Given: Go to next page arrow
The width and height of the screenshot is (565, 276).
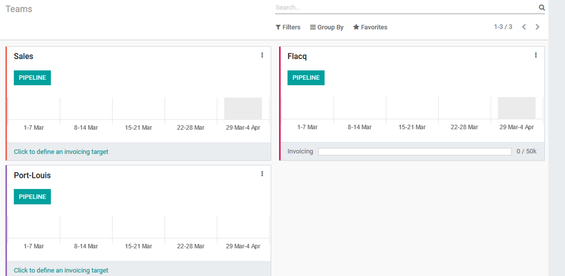Looking at the screenshot, I should (537, 27).
